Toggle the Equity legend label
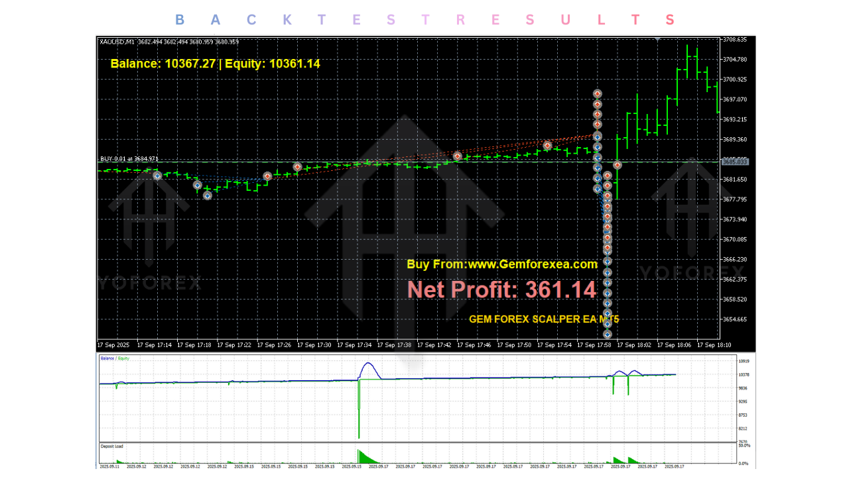849x477 pixels. (x=123, y=358)
